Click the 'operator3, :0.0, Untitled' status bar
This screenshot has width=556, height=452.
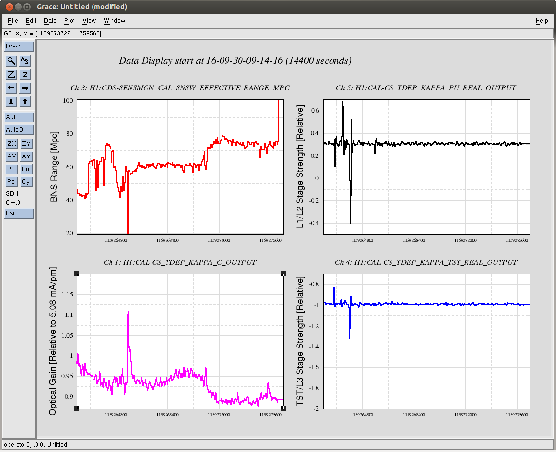[278, 445]
